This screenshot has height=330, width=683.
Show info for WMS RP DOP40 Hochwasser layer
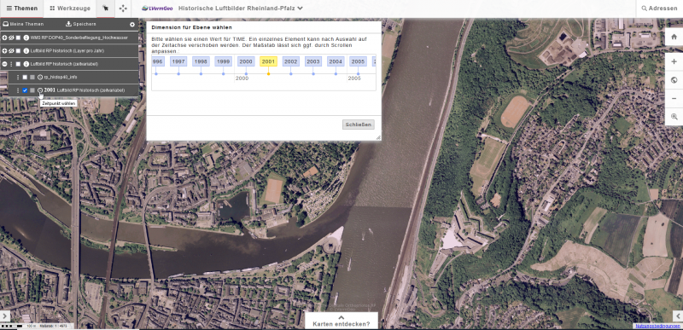point(26,38)
